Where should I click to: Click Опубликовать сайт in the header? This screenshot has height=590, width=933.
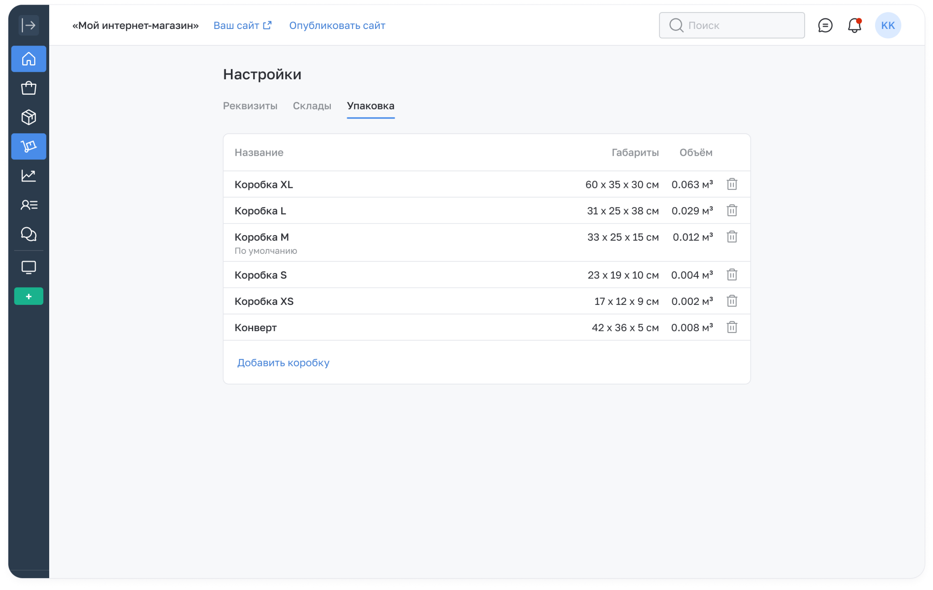coord(337,25)
